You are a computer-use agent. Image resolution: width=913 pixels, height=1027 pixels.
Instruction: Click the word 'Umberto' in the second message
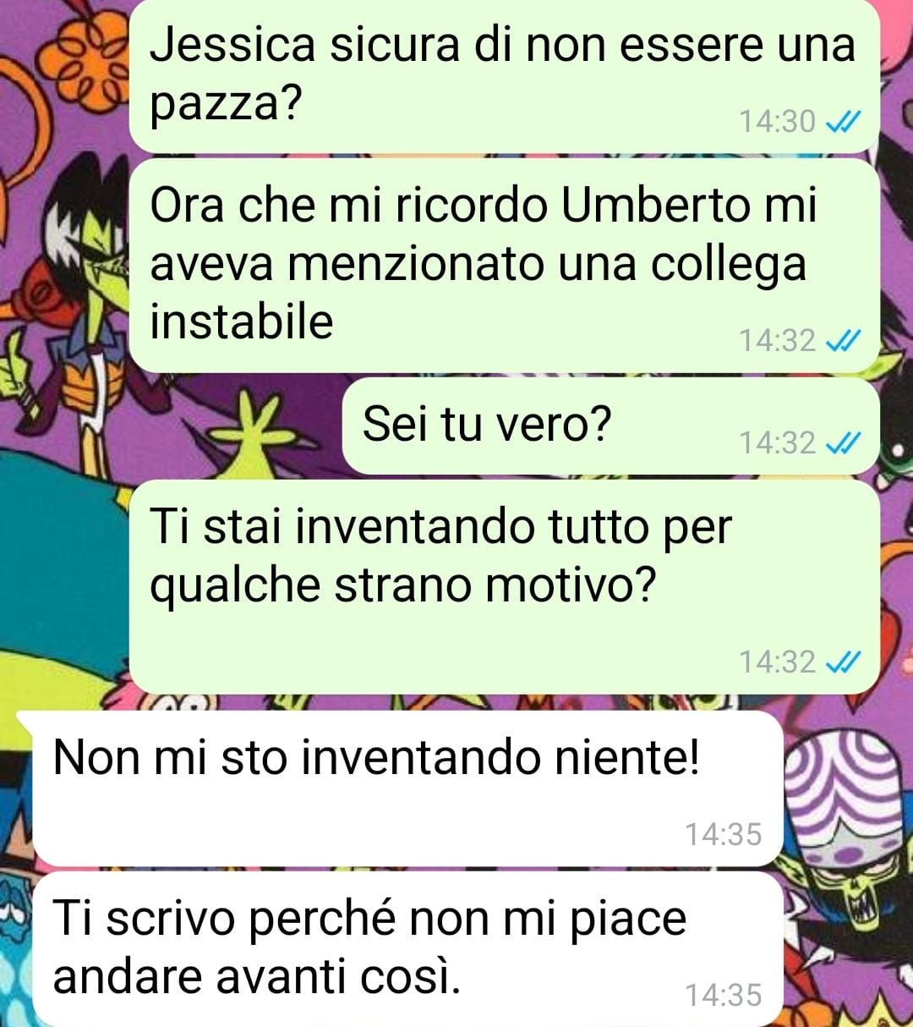coord(655,205)
